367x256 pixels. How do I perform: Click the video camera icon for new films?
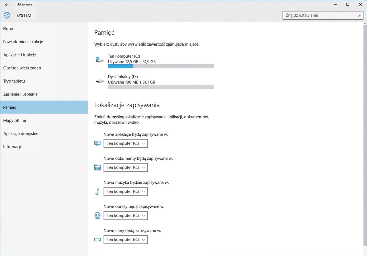coord(97,240)
